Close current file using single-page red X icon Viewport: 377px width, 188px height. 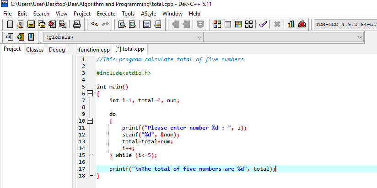click(x=52, y=24)
